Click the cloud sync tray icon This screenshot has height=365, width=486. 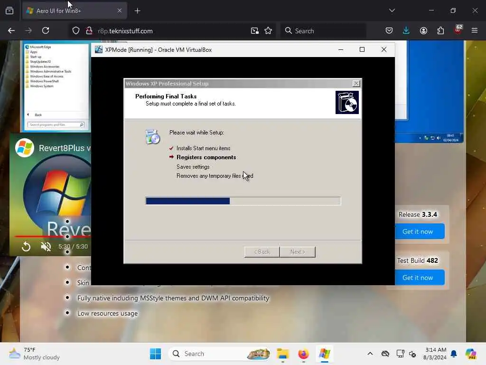385,354
